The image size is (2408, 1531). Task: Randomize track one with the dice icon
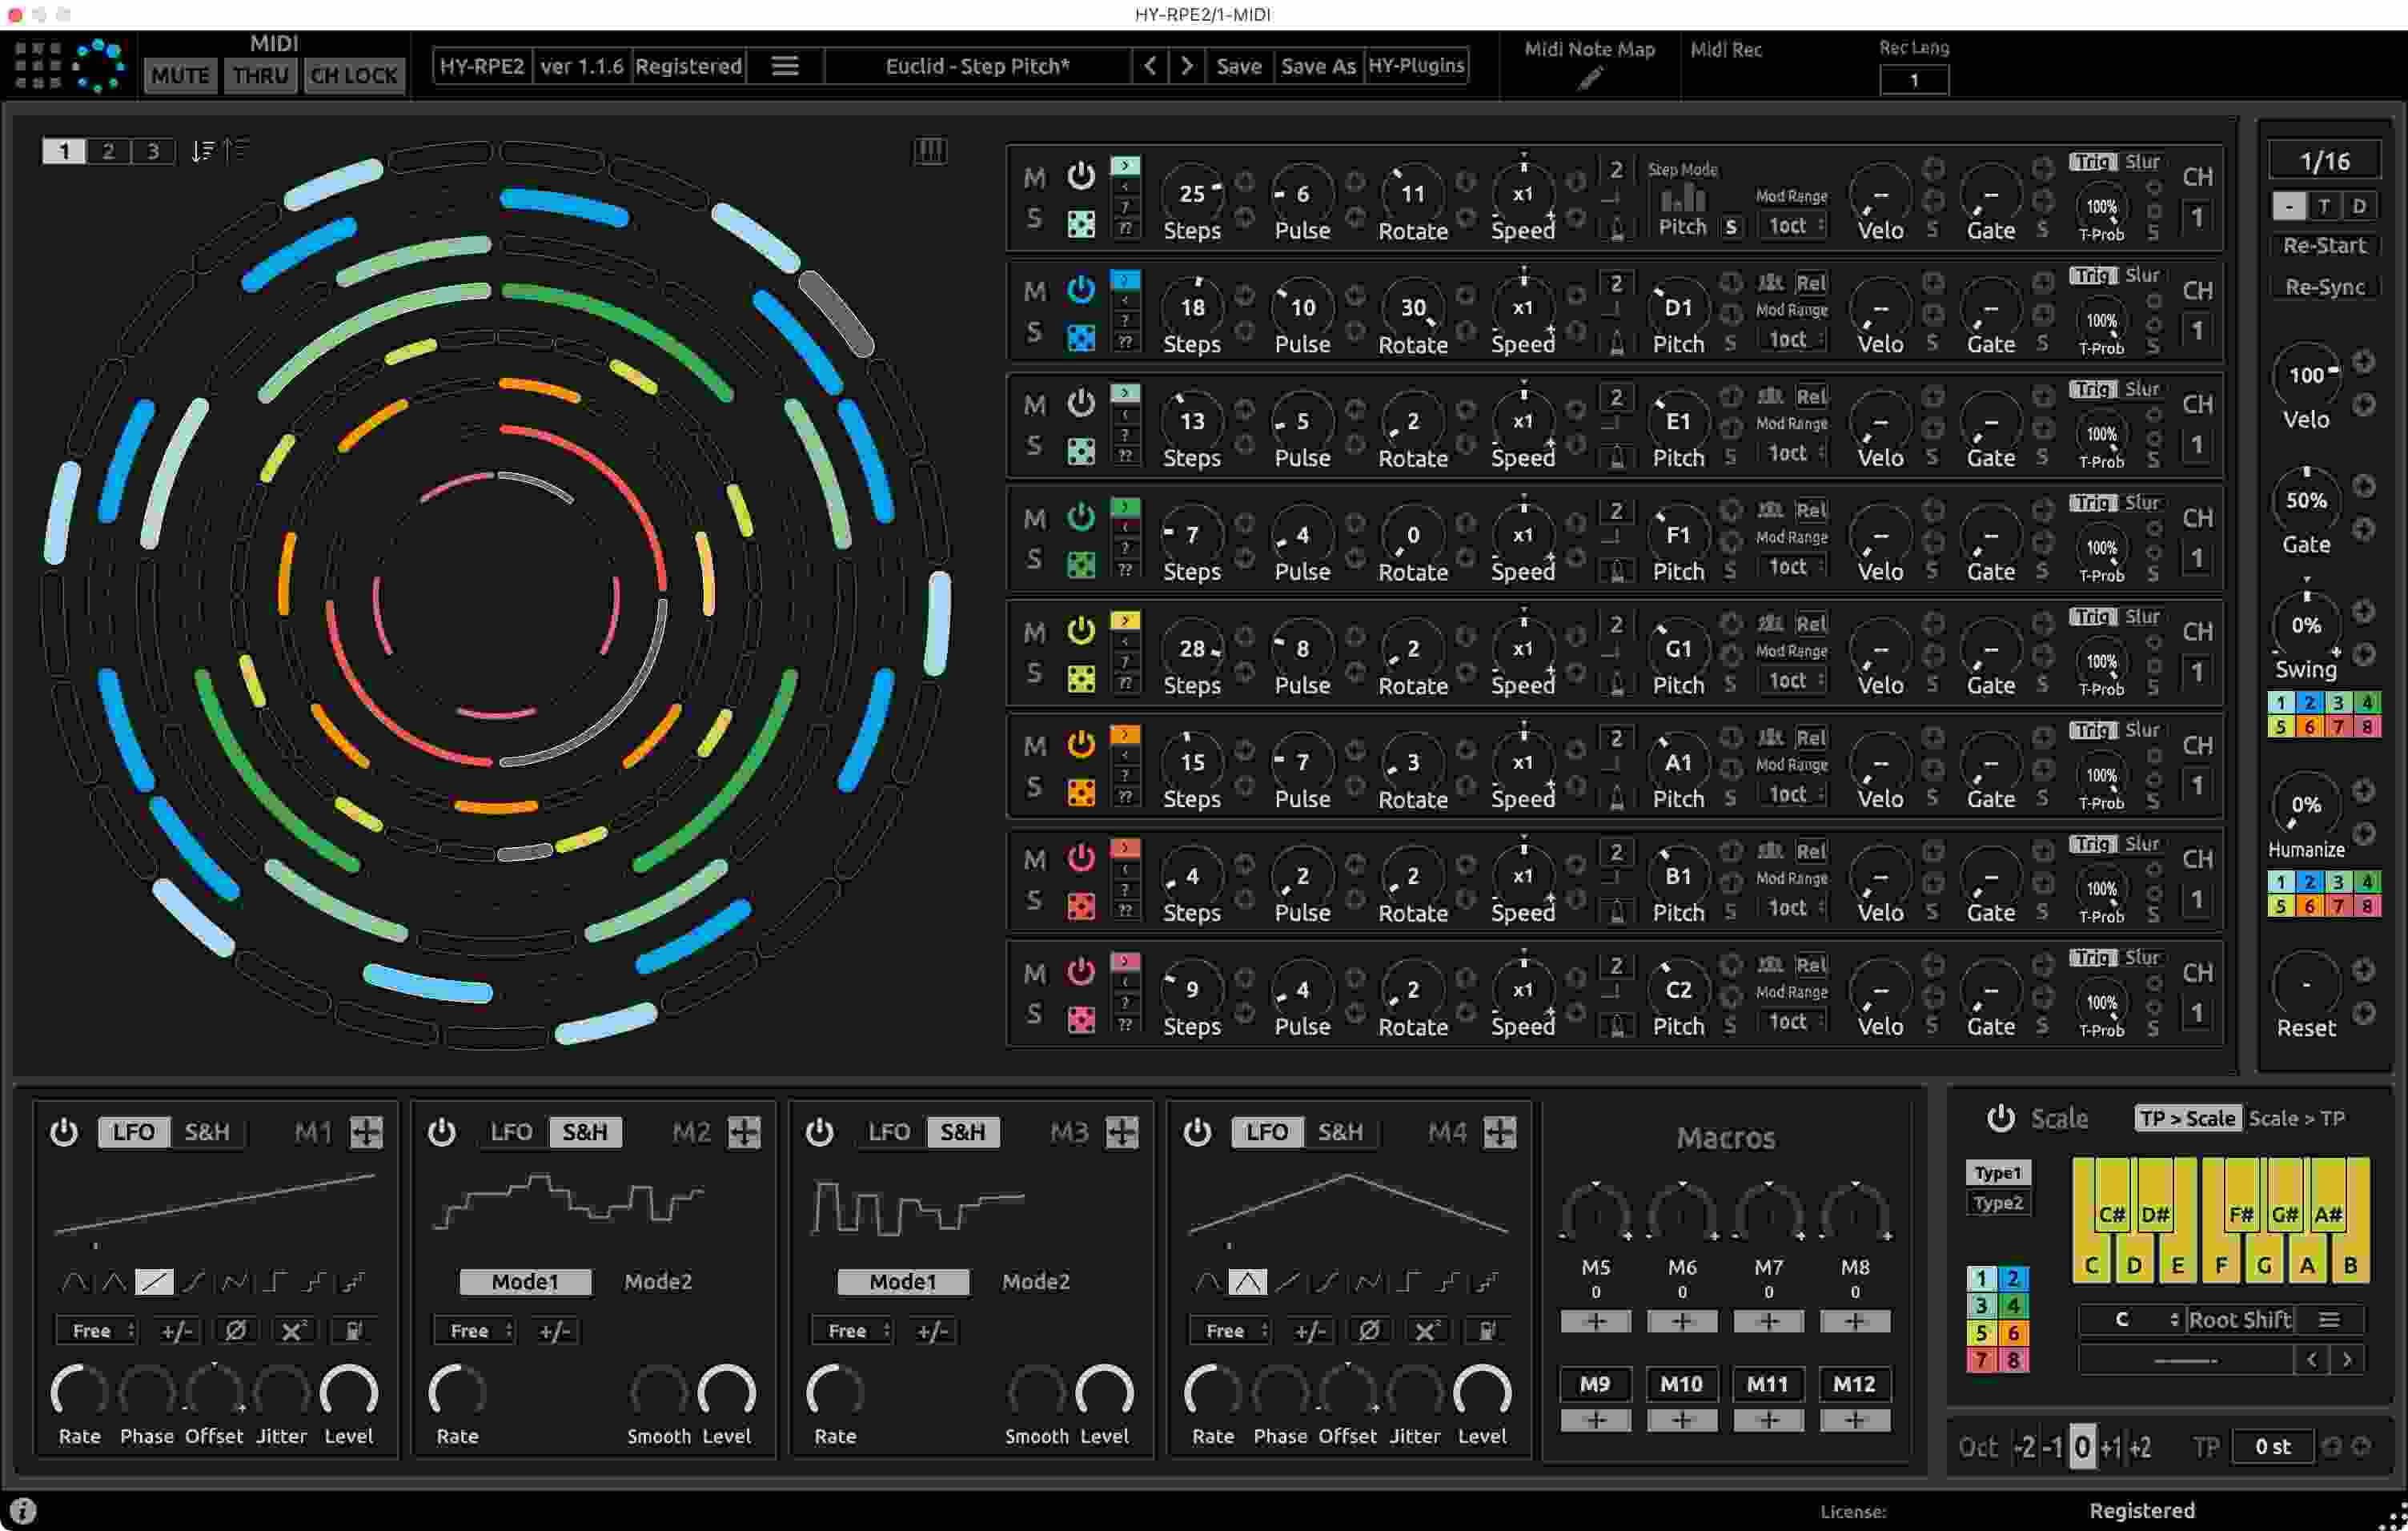click(1080, 224)
